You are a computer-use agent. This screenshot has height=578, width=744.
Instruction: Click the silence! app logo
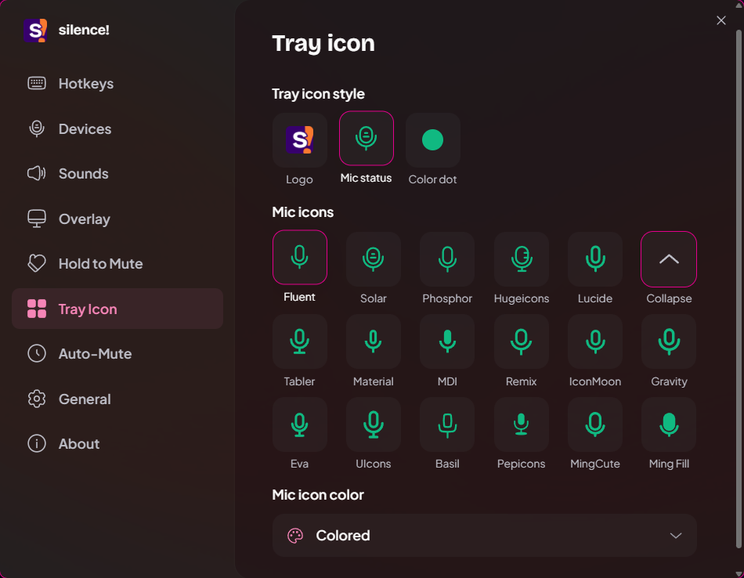pos(35,31)
